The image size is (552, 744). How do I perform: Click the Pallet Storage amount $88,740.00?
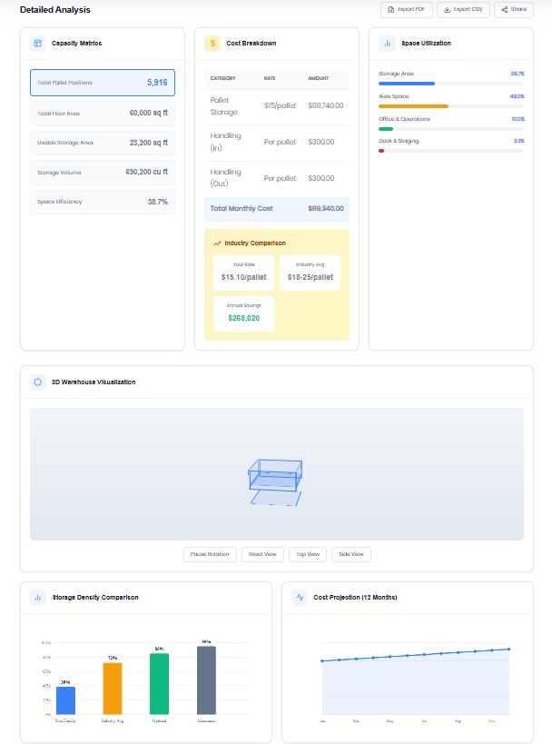(326, 105)
